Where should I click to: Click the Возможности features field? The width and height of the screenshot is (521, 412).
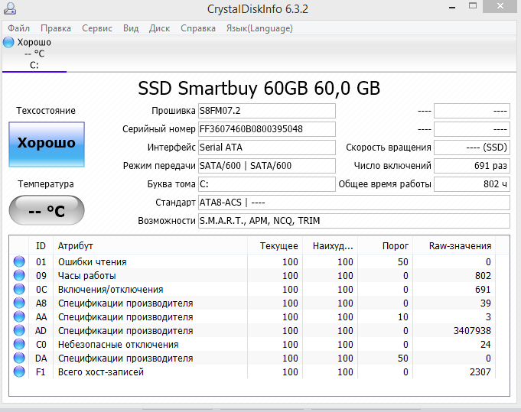click(x=353, y=221)
